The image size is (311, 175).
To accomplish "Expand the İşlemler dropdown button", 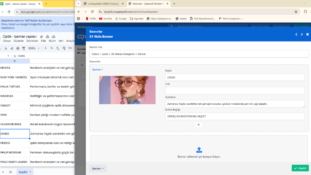I will coord(98,168).
